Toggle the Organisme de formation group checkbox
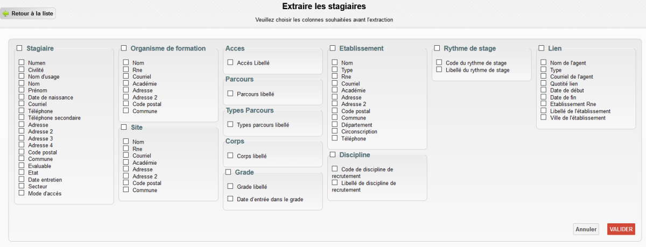This screenshot has height=247, width=646. point(124,48)
